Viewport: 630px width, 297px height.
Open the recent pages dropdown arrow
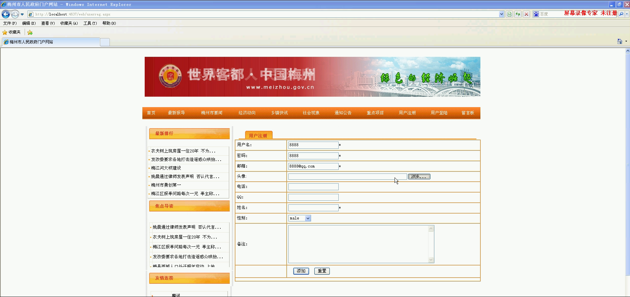(x=22, y=14)
